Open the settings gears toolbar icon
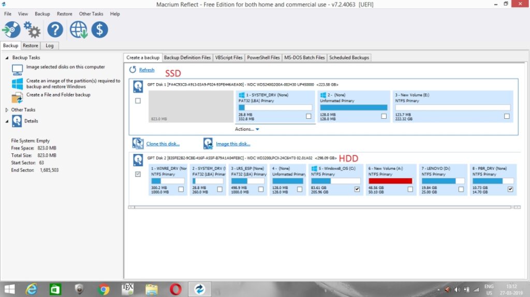 [32, 30]
